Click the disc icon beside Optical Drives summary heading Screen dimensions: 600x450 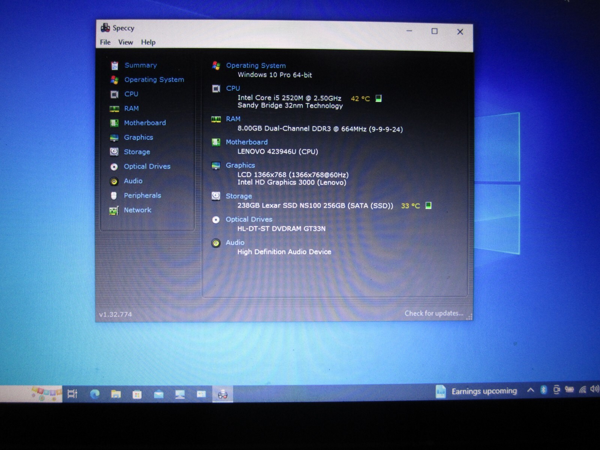click(x=216, y=220)
